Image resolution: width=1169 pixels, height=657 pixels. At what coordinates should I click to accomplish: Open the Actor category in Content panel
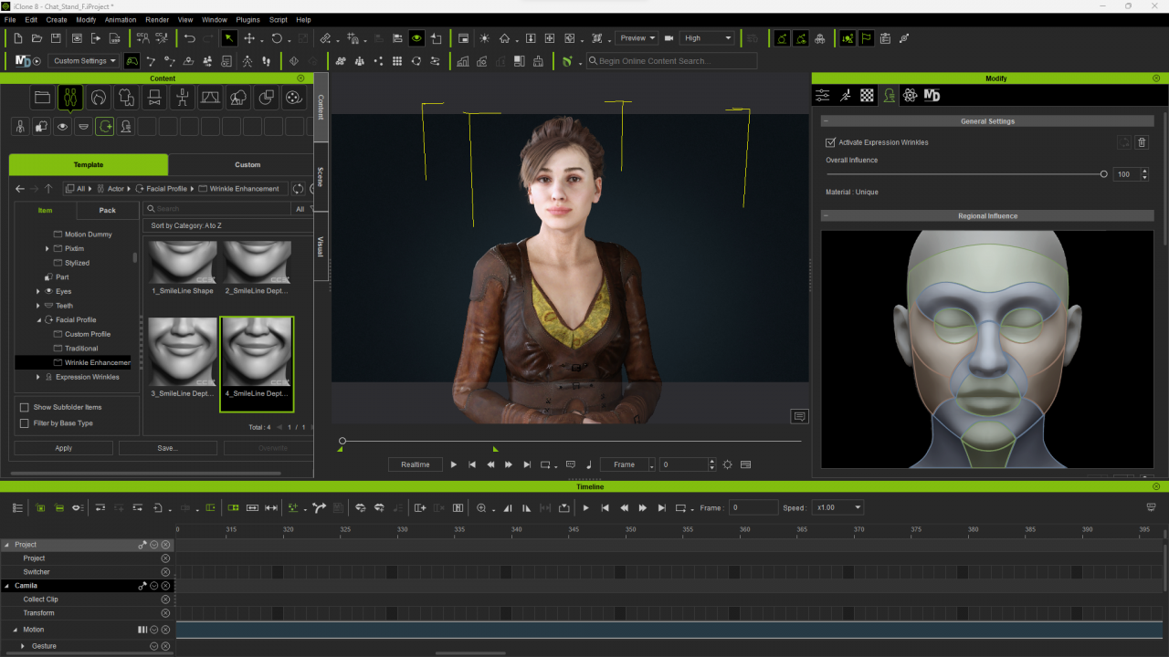[70, 97]
